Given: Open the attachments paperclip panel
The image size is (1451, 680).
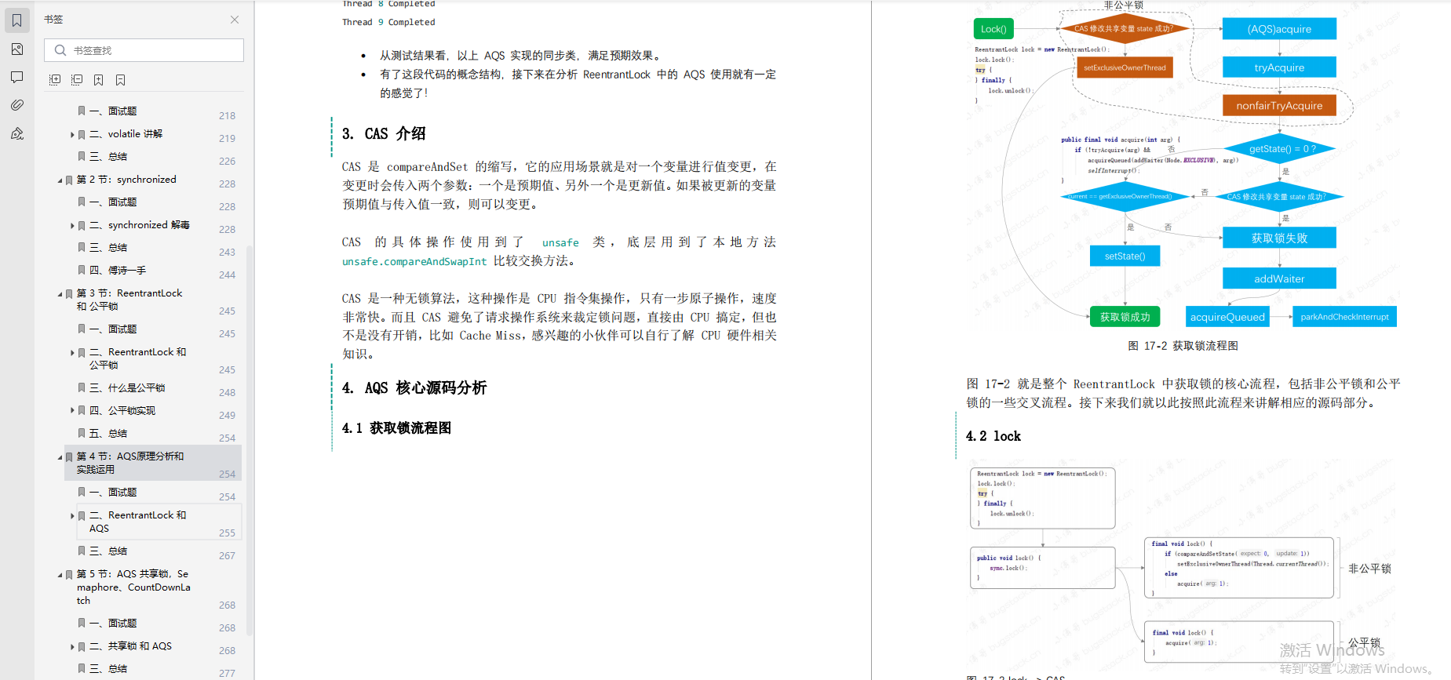Looking at the screenshot, I should coord(16,105).
